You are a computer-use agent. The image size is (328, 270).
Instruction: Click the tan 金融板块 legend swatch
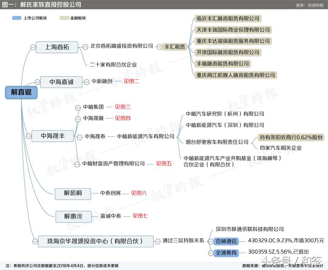pyautogui.click(x=64, y=18)
